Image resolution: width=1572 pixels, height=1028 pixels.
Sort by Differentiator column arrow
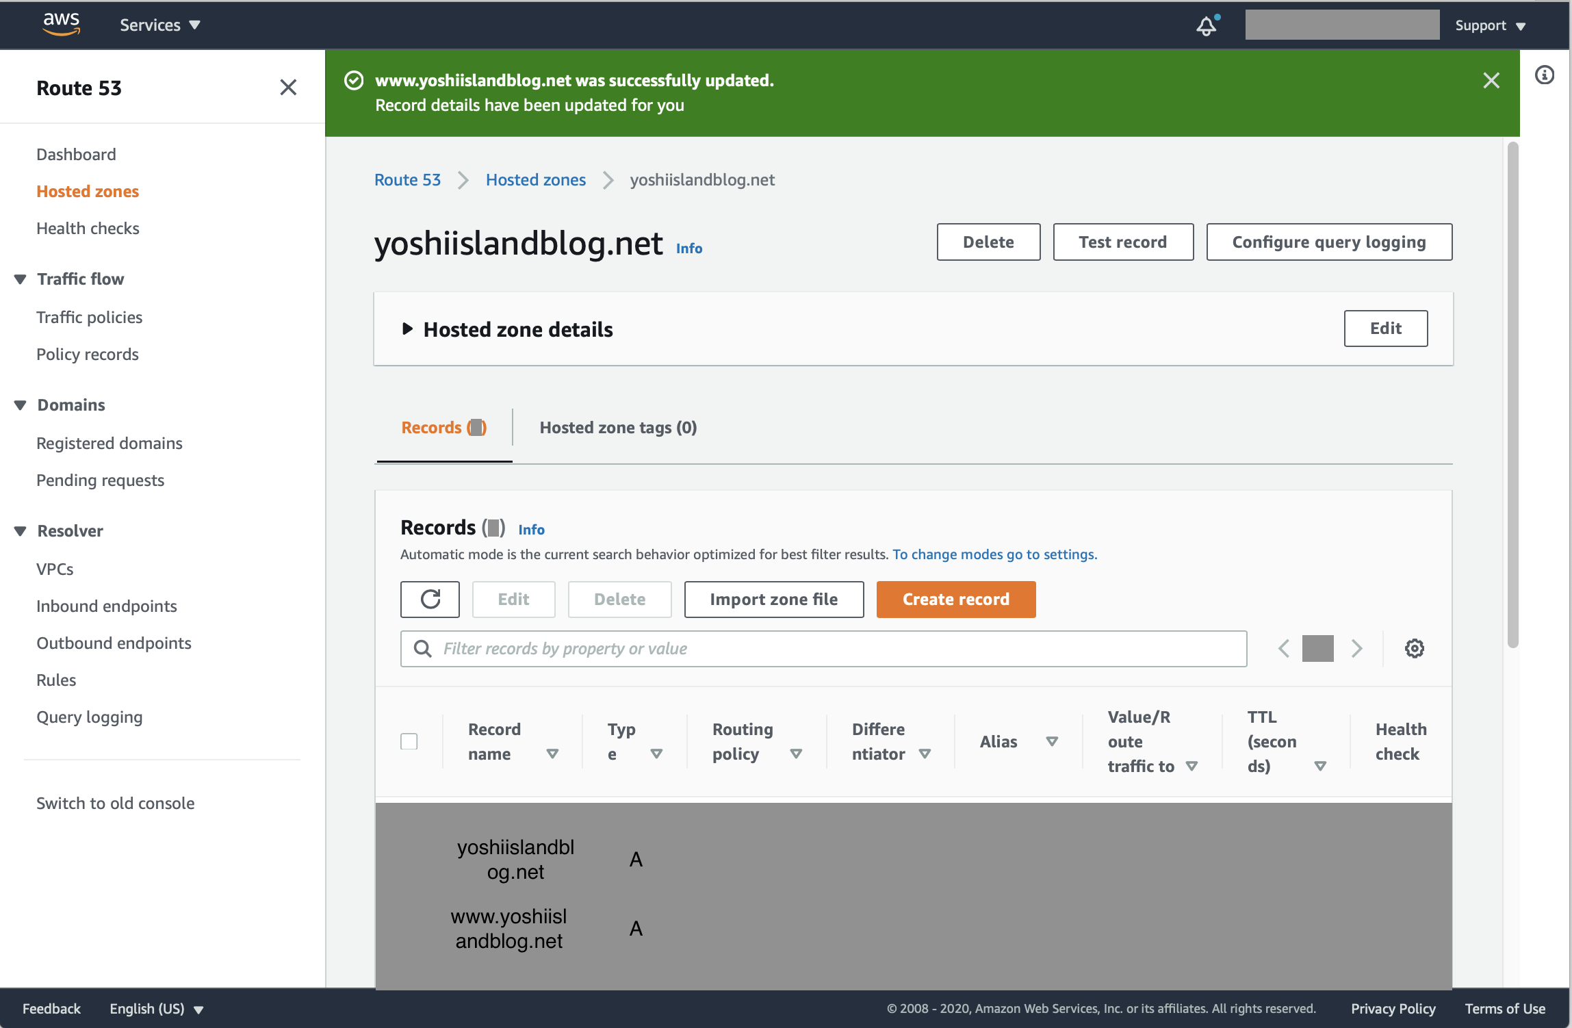pos(925,754)
